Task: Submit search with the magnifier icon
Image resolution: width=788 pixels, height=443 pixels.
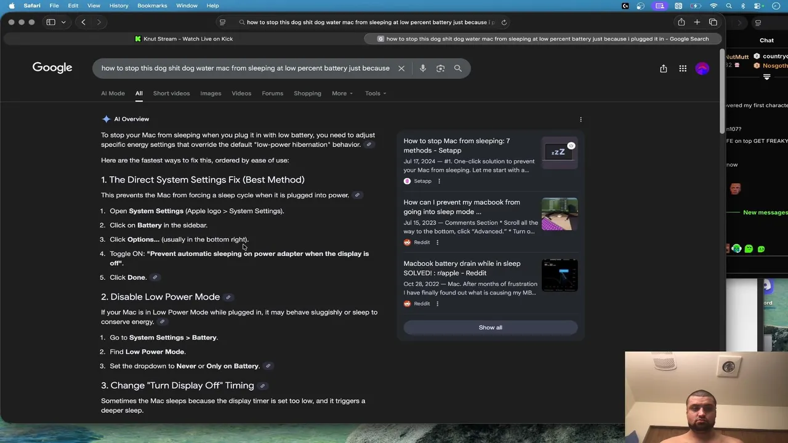Action: (x=458, y=68)
